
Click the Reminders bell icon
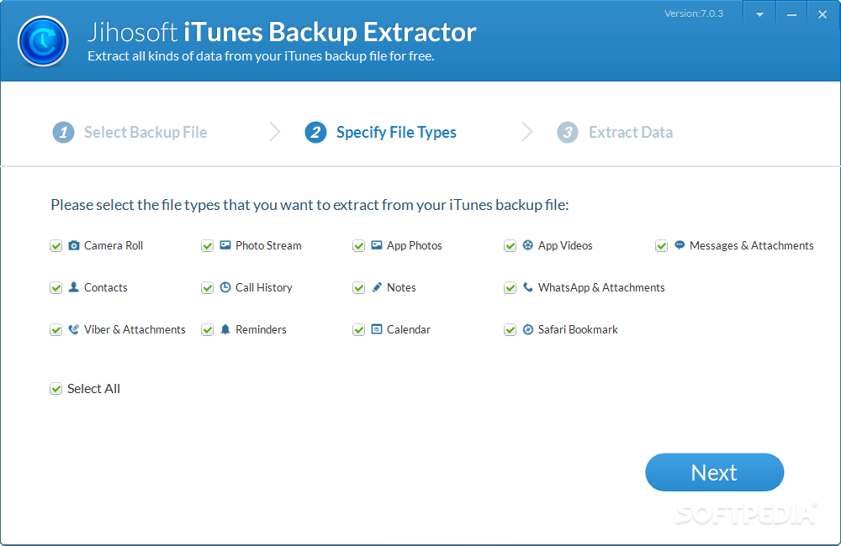225,329
